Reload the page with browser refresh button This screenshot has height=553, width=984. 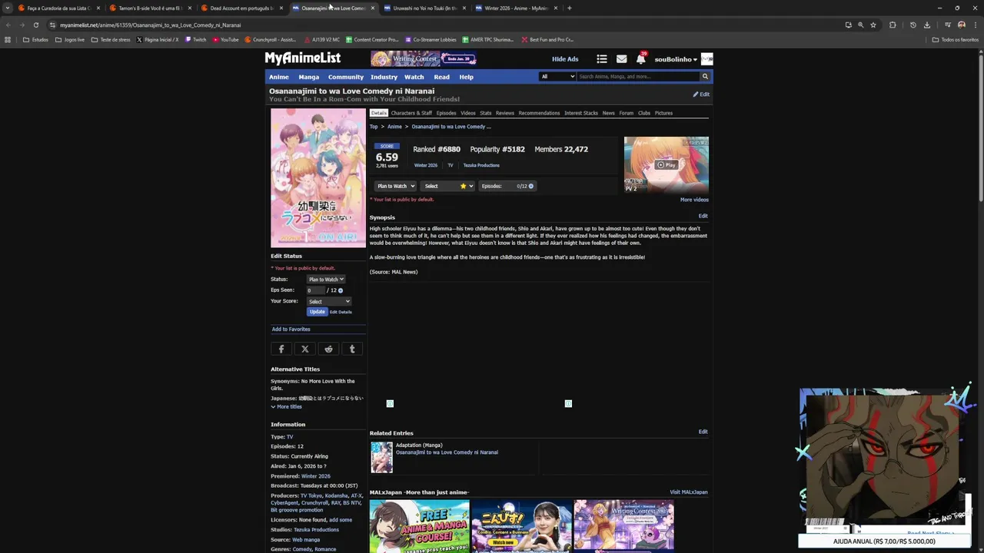click(x=35, y=25)
